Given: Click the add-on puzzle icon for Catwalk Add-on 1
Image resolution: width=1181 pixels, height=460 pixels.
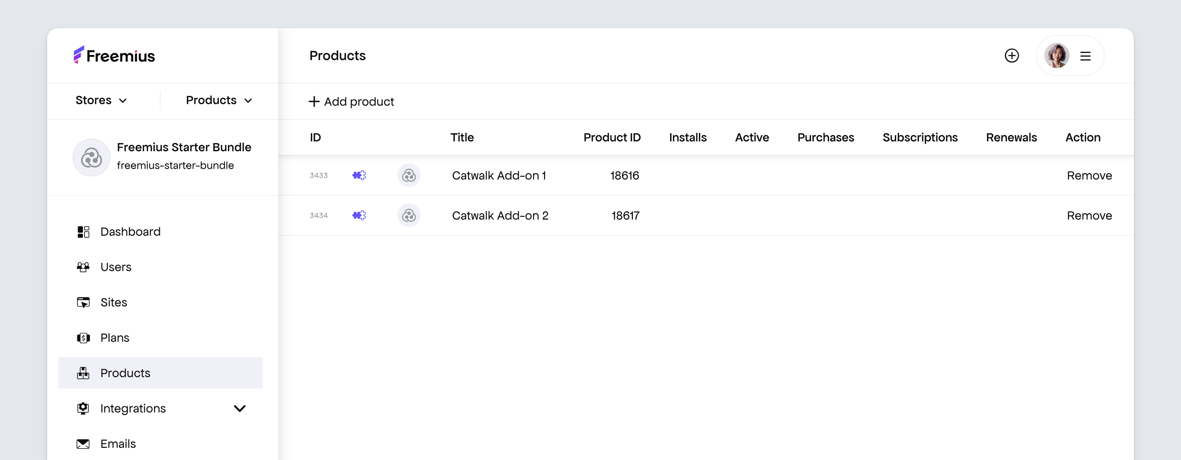Looking at the screenshot, I should 359,175.
